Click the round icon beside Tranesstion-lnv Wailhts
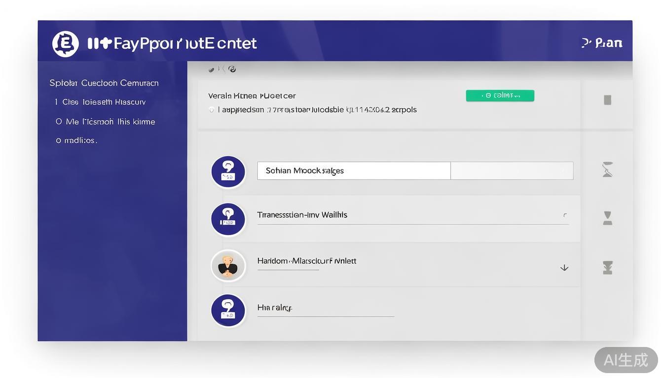The image size is (663, 378). click(228, 219)
